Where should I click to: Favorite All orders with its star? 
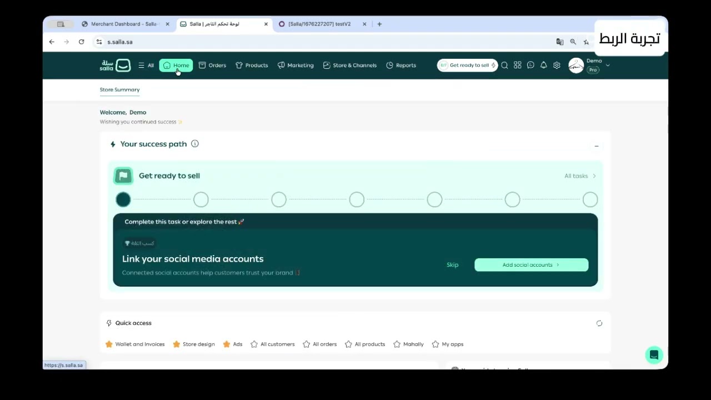(307, 344)
